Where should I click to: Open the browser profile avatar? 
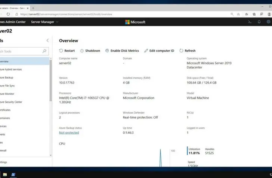[269, 14]
